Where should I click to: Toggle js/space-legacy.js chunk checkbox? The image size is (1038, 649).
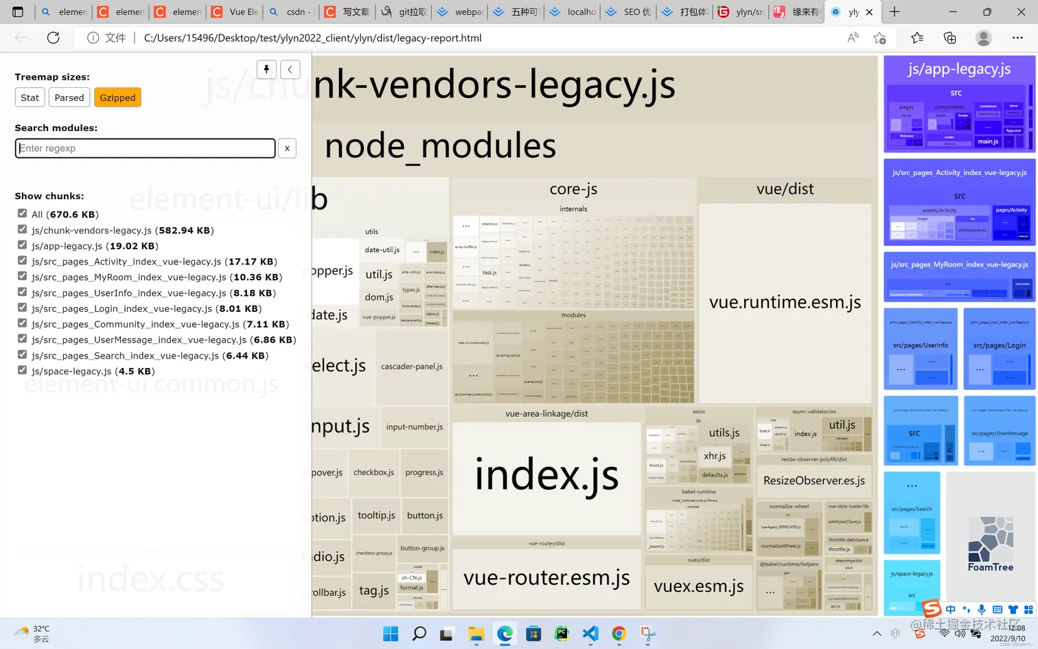(23, 370)
